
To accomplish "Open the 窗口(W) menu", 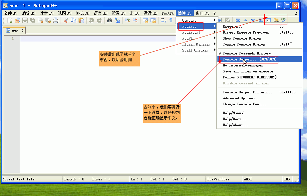I will click(x=202, y=13).
